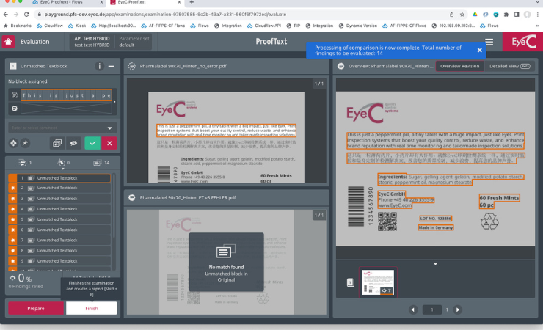543x330 pixels.
Task: Collapse the Unmatched Textblock panel
Action: pos(111,66)
